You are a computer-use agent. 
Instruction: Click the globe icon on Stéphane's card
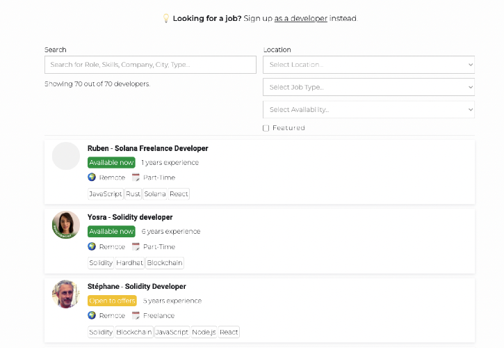click(92, 315)
